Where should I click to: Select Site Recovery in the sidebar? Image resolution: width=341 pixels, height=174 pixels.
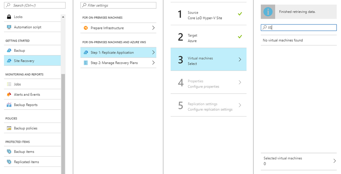[x=32, y=61]
